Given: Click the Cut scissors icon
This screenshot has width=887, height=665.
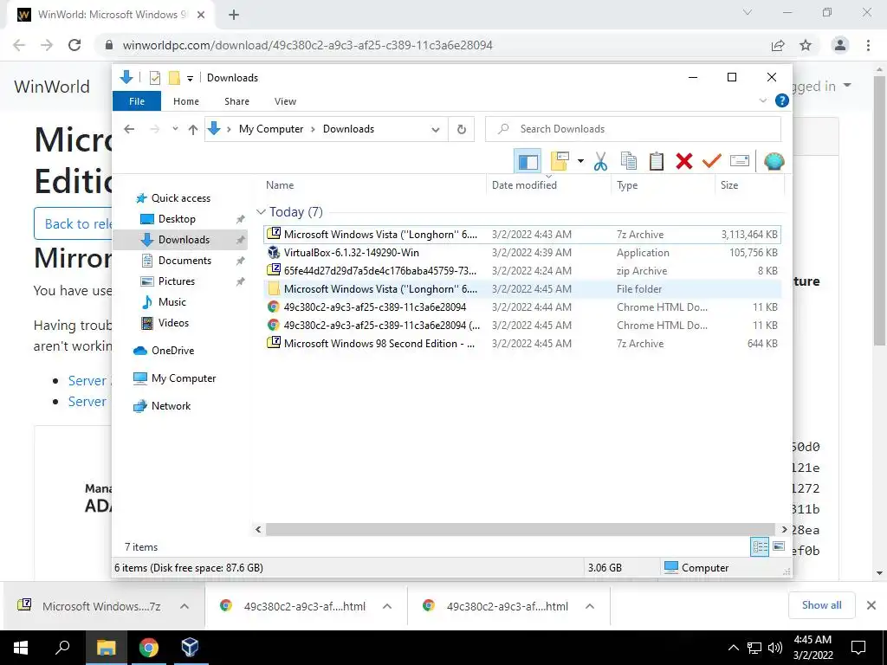Looking at the screenshot, I should [601, 162].
